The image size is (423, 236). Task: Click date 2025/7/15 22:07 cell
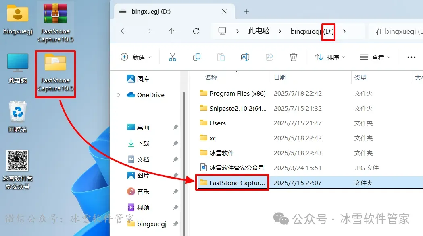(x=298, y=183)
